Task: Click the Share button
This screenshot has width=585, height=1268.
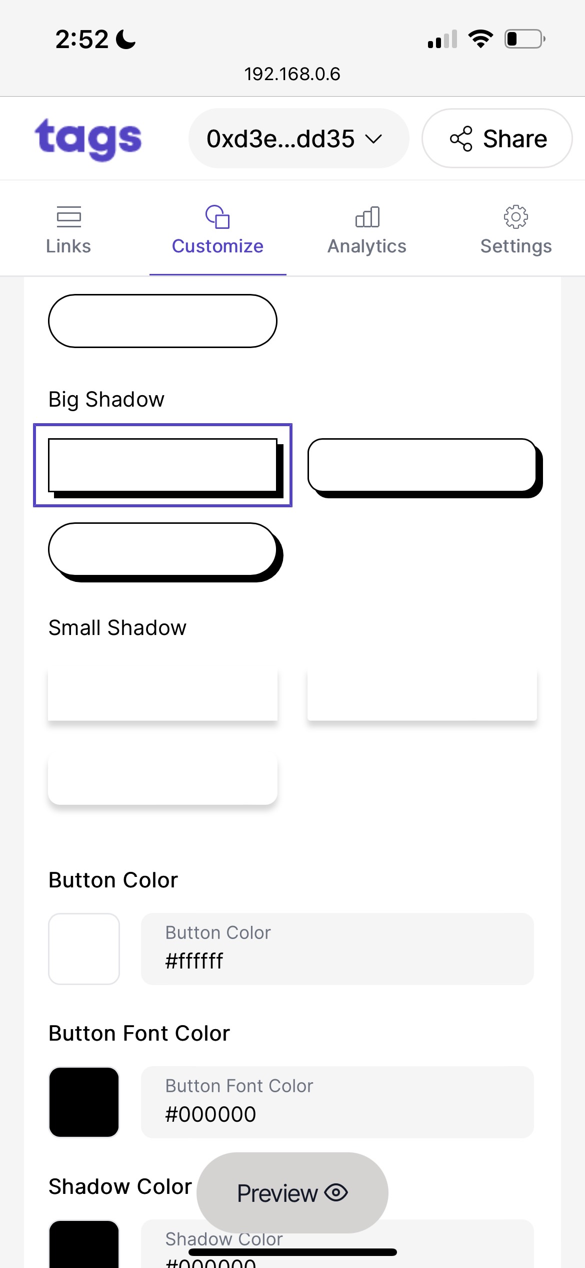Action: 497,139
